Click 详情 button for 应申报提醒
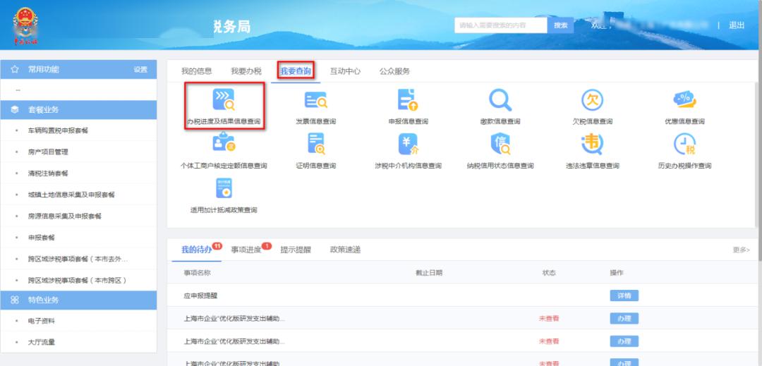 click(624, 295)
